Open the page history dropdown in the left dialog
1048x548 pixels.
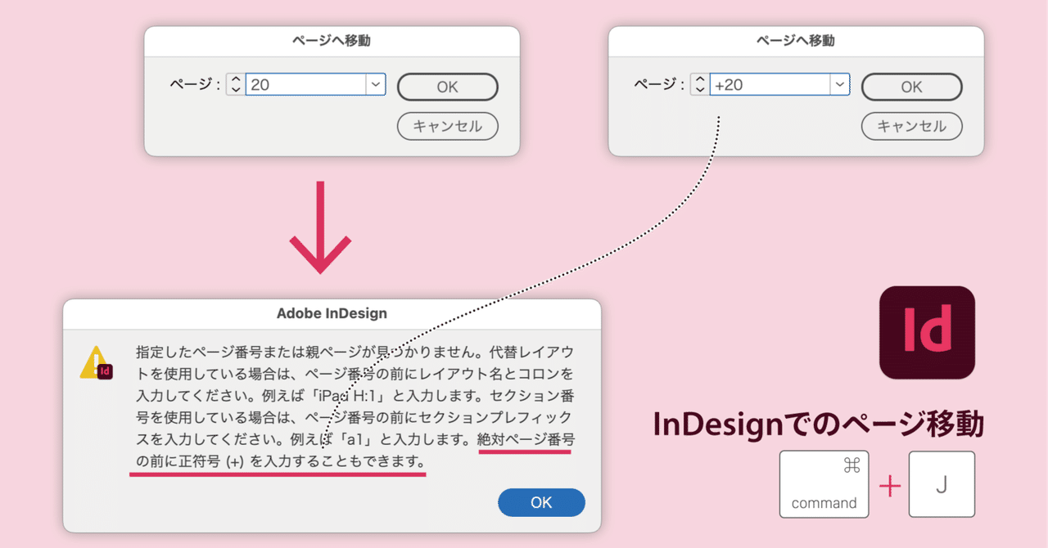(375, 83)
